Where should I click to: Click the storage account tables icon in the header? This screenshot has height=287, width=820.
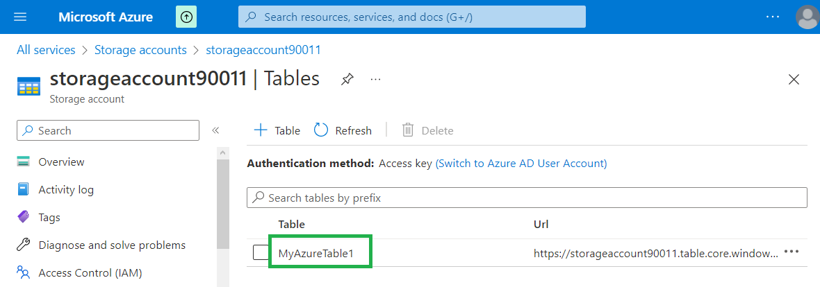(x=28, y=86)
